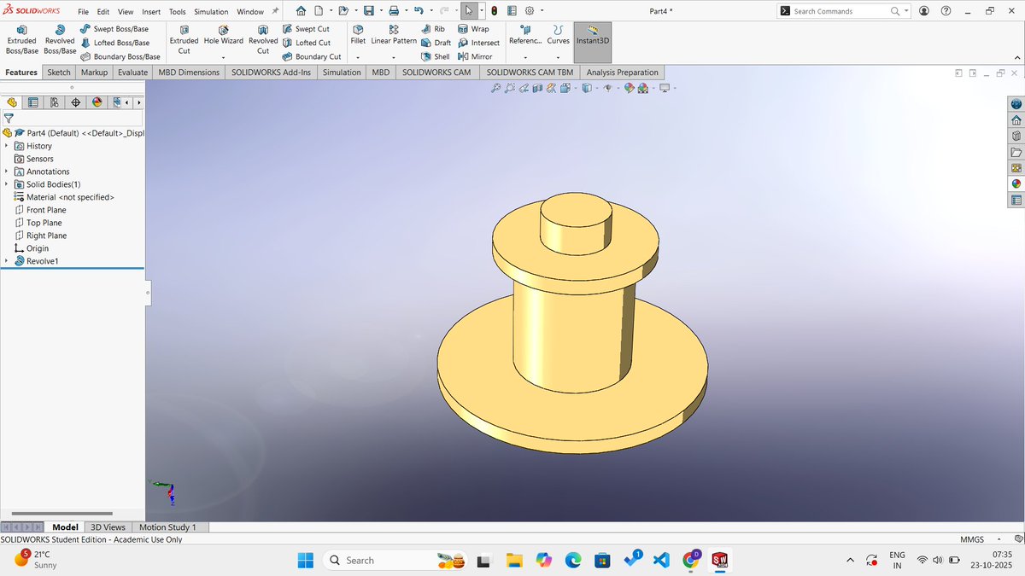Screen dimensions: 1025x576
Task: Switch to DimXpertManager tab
Action: coord(76,102)
